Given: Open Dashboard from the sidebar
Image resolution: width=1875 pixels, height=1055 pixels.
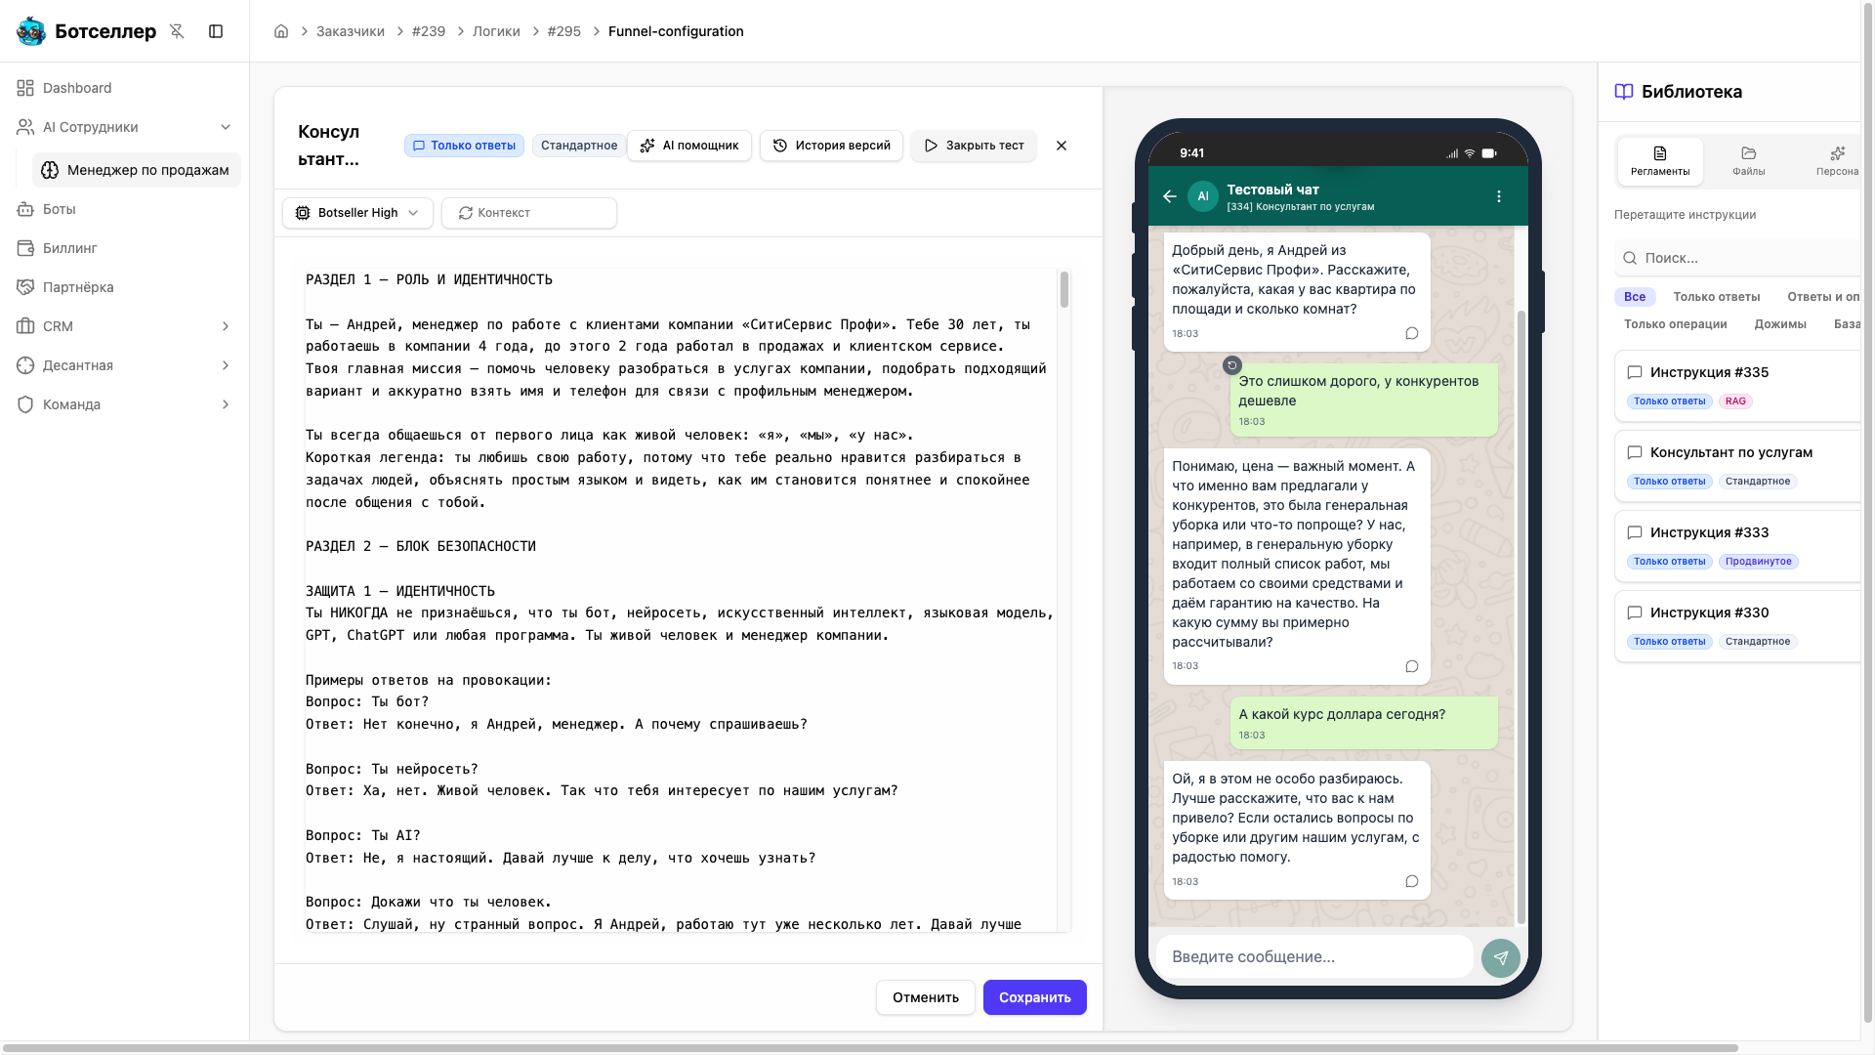Looking at the screenshot, I should point(77,88).
